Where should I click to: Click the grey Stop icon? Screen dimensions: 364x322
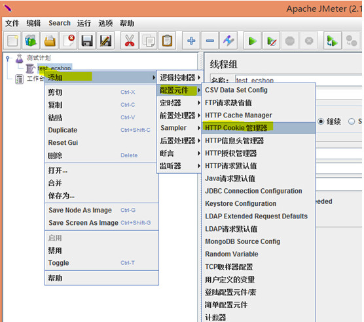tap(290, 41)
